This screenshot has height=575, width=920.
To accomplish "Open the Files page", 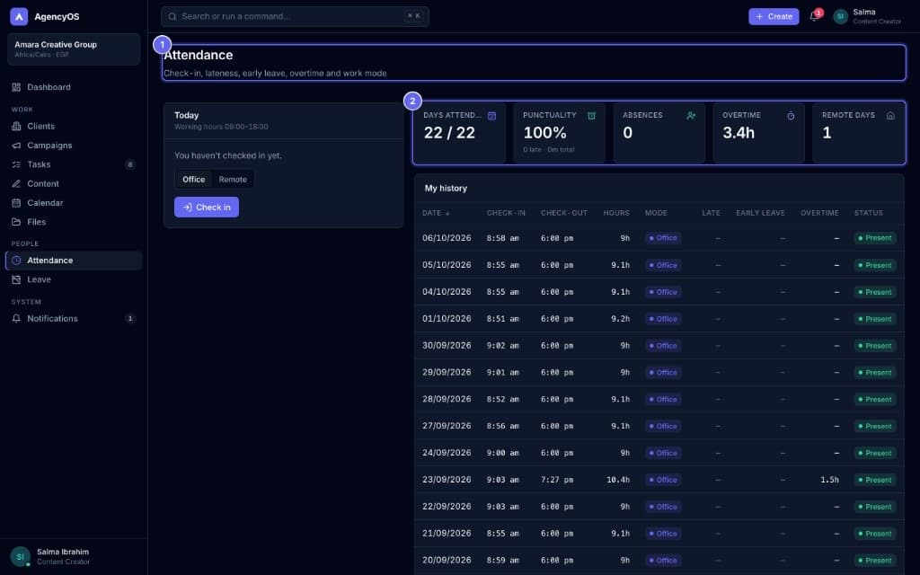I will tap(74, 222).
